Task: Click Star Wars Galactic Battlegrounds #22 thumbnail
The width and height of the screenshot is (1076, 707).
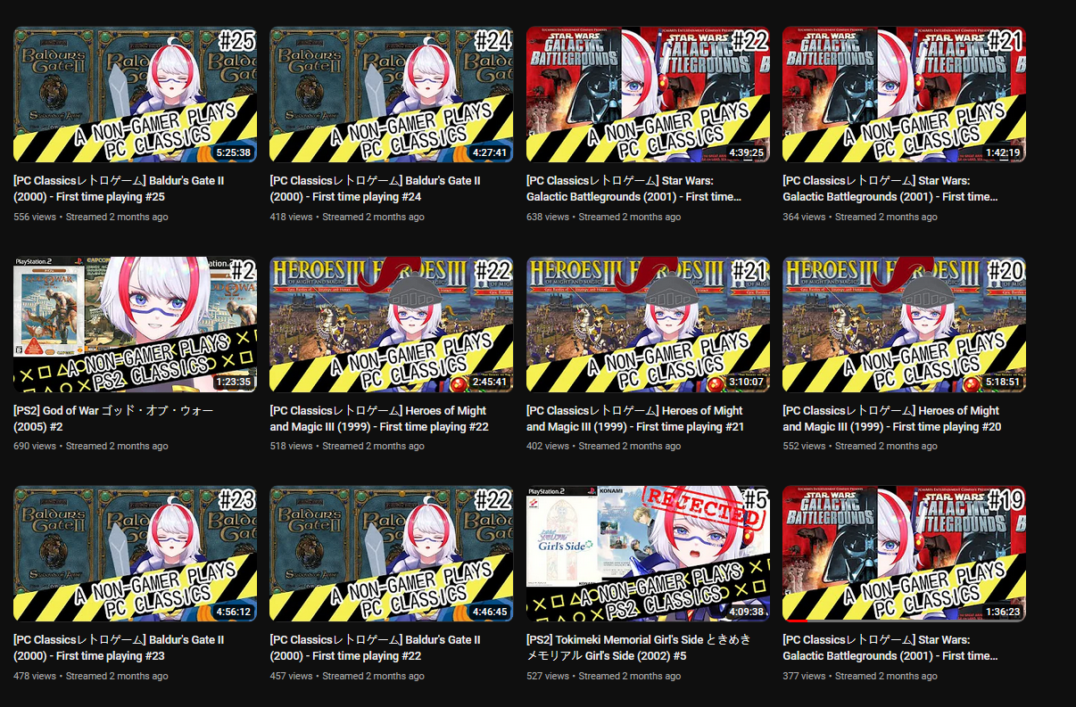Action: 648,94
